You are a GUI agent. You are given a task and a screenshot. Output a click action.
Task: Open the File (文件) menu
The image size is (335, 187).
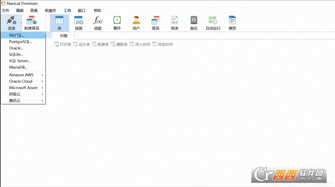pyautogui.click(x=5, y=10)
